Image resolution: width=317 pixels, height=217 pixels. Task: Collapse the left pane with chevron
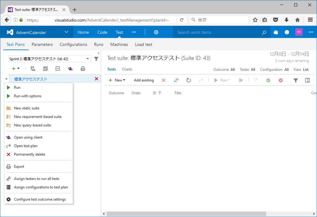coord(99,53)
